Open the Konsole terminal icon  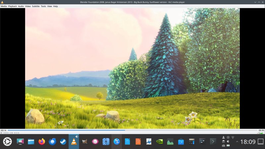pos(213,142)
